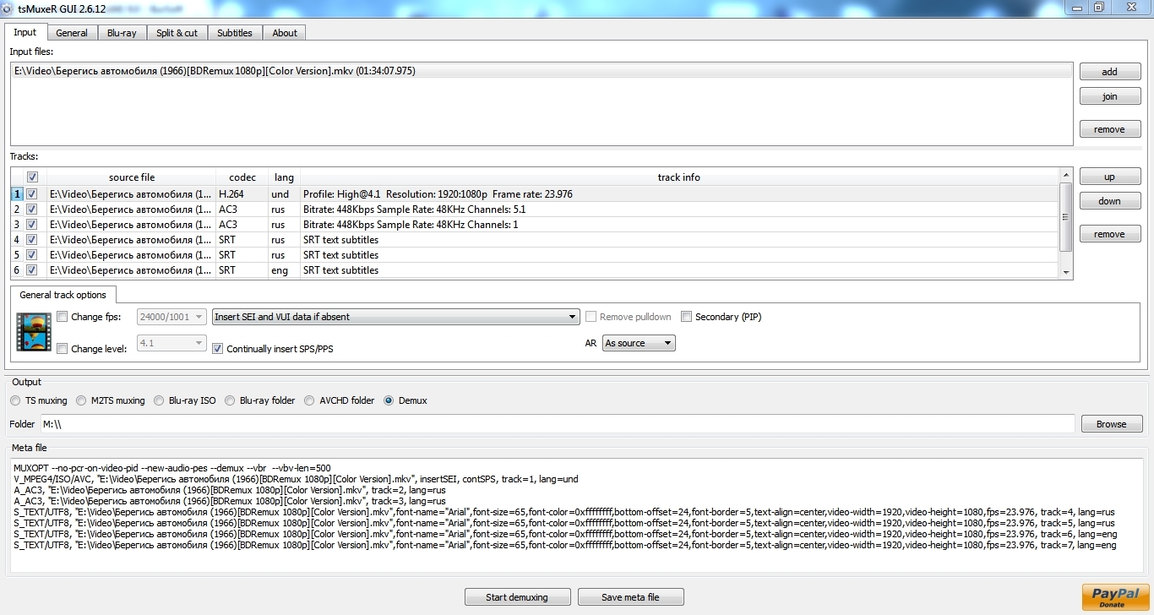Click the source file column header
1154x615 pixels.
131,177
